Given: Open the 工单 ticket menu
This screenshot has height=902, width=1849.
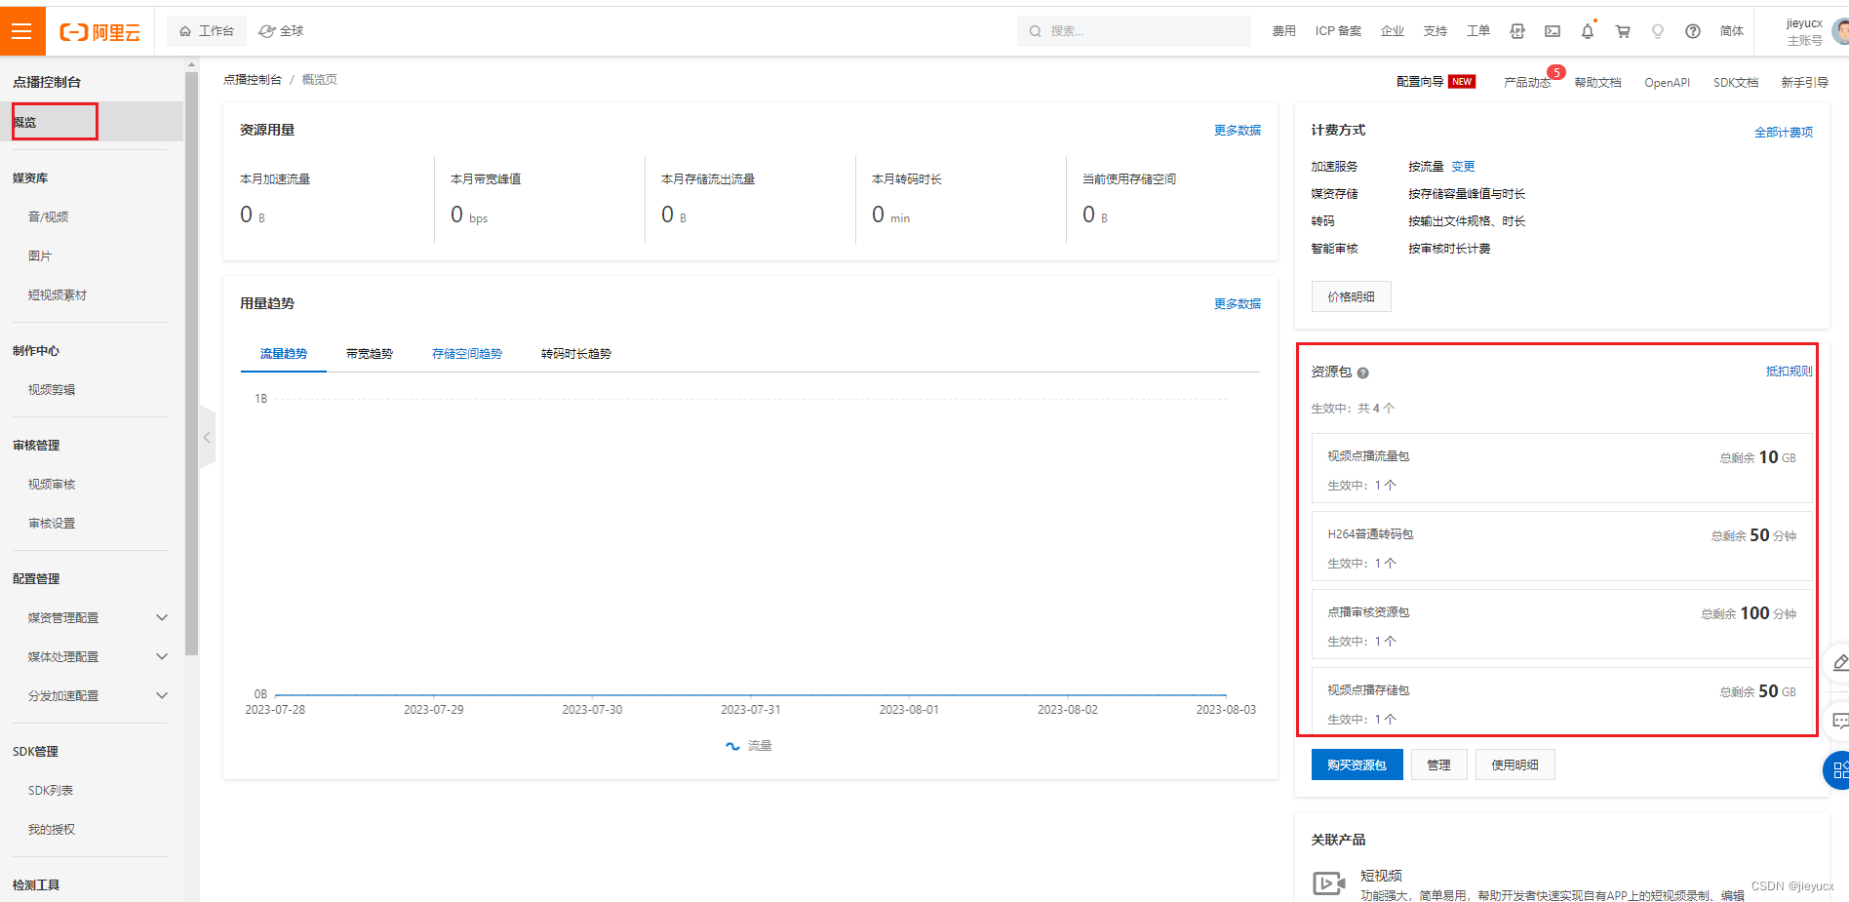Looking at the screenshot, I should click(1478, 31).
